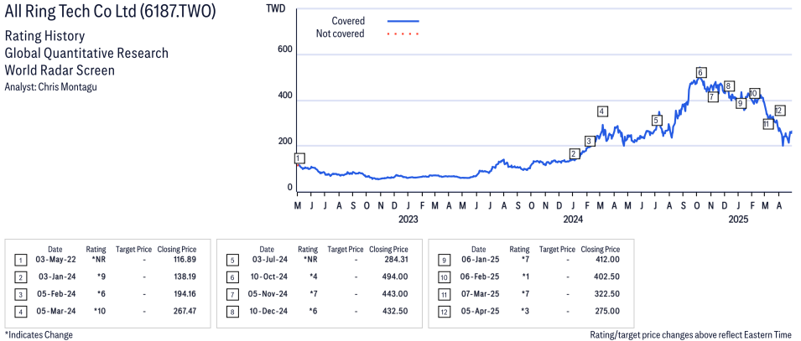Click the date 05-Apr-25 in the table
Image resolution: width=801 pixels, height=341 pixels.
pyautogui.click(x=479, y=310)
